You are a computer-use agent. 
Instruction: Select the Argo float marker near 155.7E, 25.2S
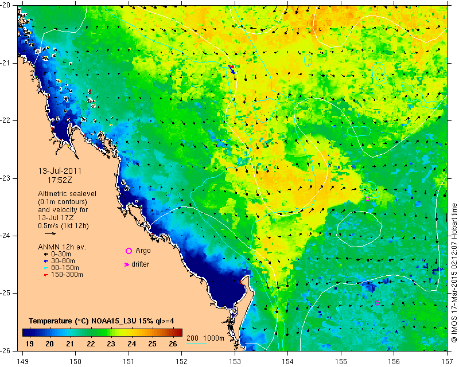click(377, 303)
